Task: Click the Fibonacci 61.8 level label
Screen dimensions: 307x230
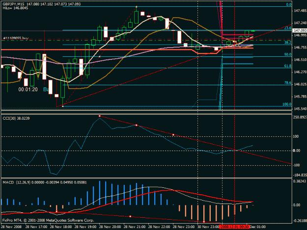Action: pos(288,66)
